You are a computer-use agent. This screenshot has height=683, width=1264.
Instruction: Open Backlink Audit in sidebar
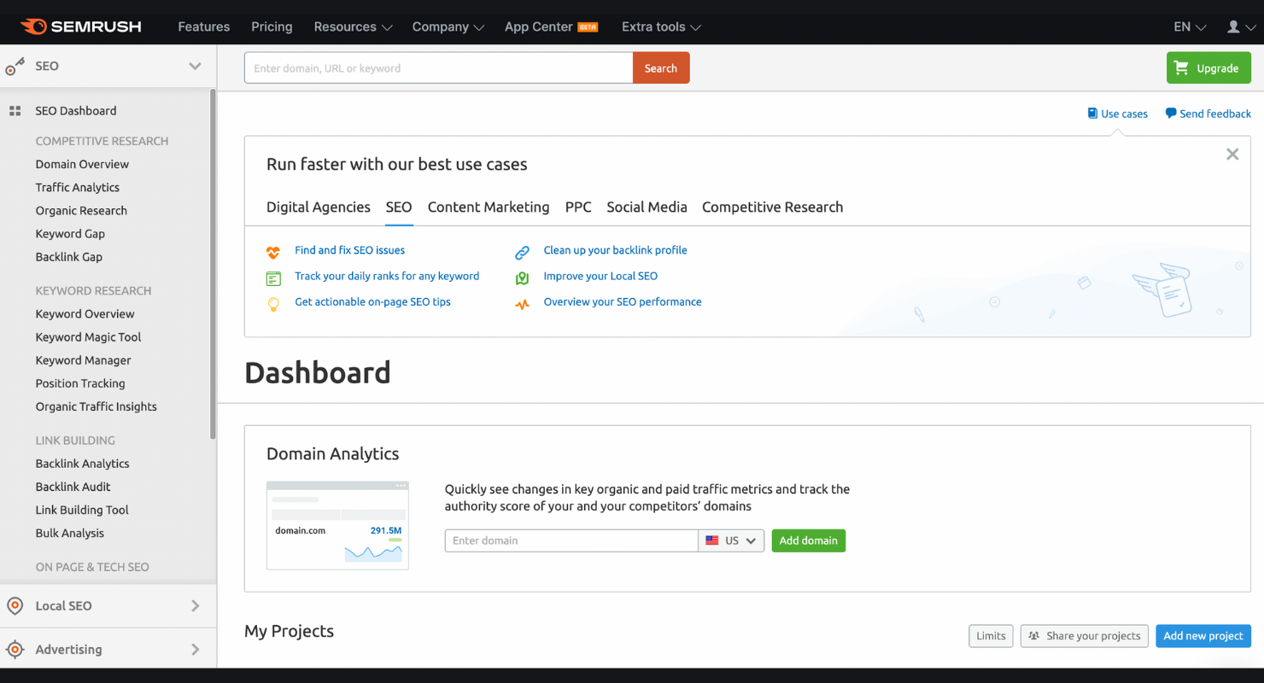coord(73,487)
